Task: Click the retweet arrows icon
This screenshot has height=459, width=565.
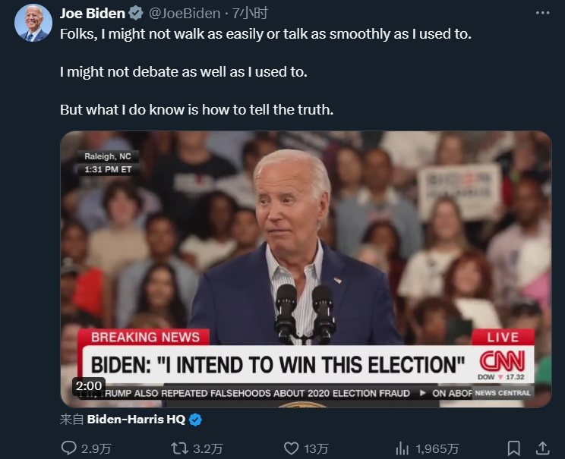Action: (181, 448)
